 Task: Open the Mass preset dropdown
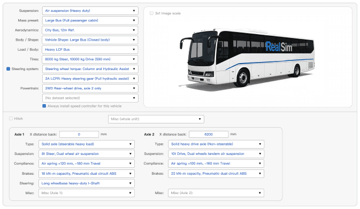click(x=90, y=20)
